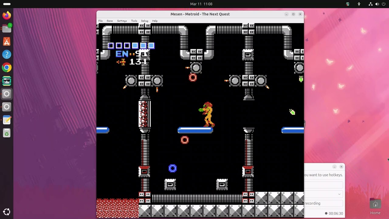
Task: Click Samus character in the game view
Action: click(x=207, y=115)
